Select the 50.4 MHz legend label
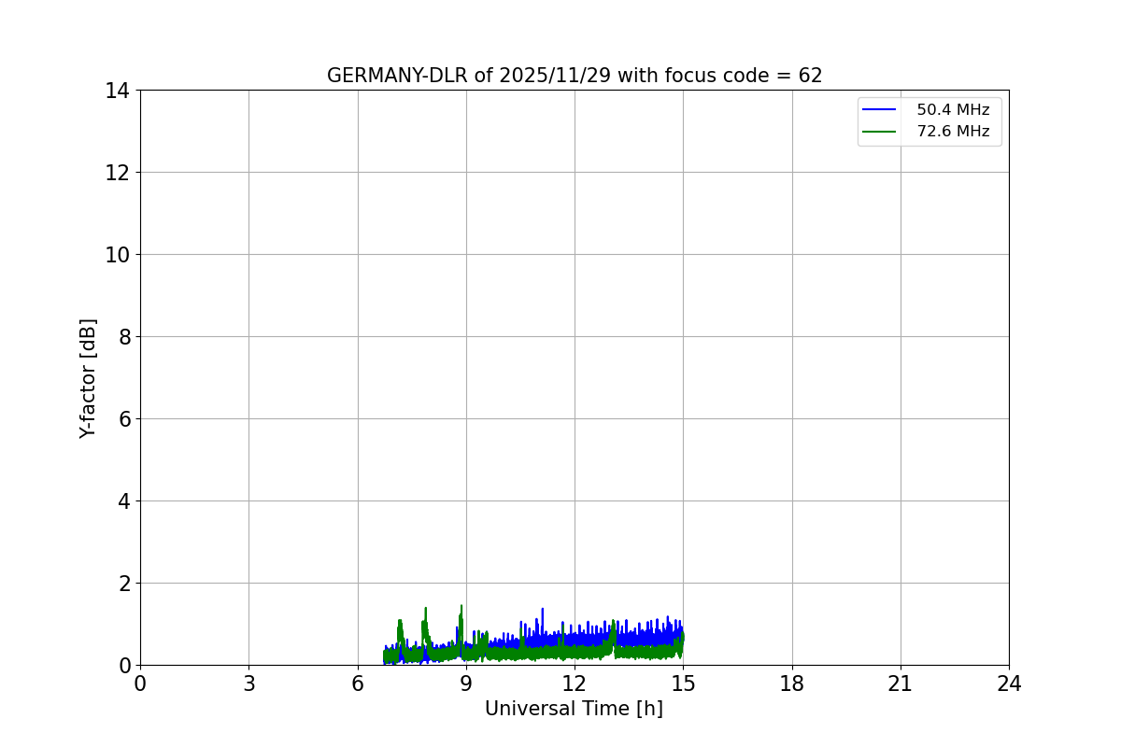 coord(953,110)
